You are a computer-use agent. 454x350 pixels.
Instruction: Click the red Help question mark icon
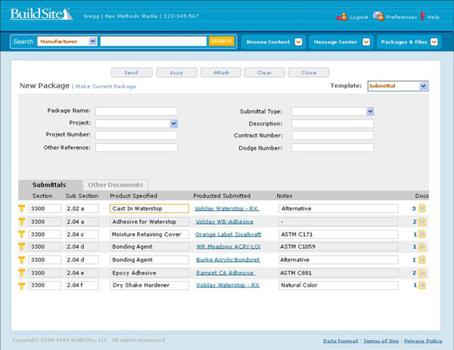422,16
